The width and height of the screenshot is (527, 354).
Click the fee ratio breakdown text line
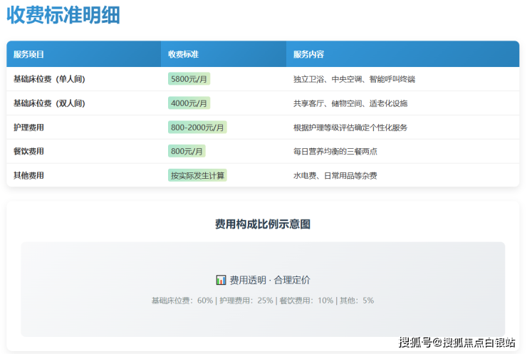[263, 301]
